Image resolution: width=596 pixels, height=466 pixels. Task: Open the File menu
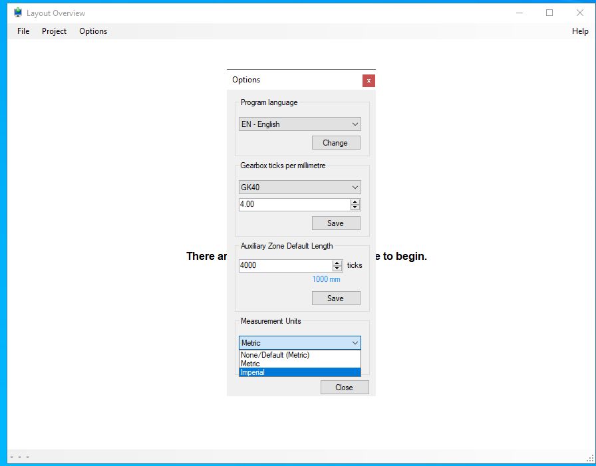(23, 31)
